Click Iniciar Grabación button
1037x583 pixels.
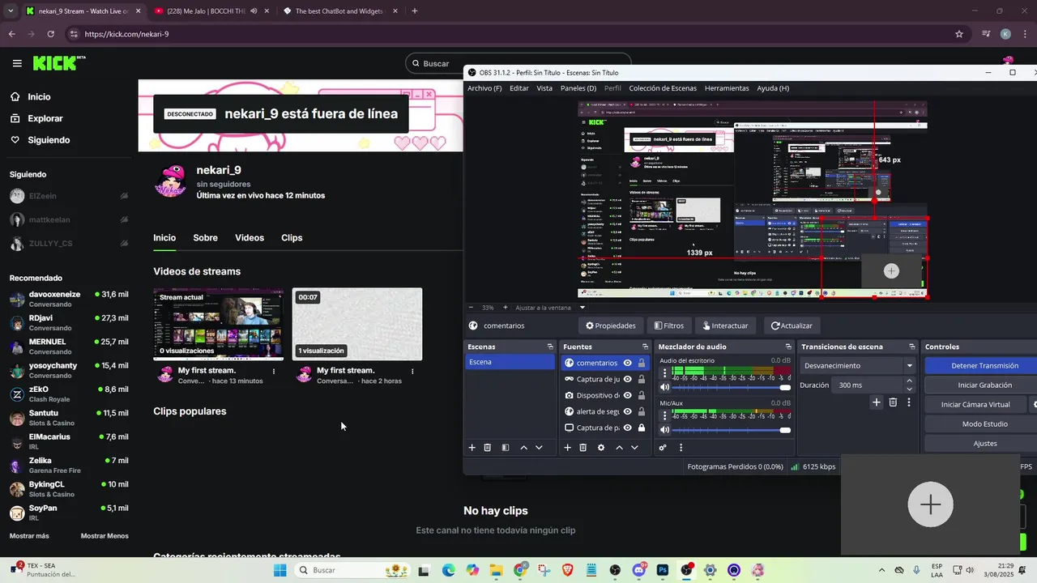click(984, 385)
